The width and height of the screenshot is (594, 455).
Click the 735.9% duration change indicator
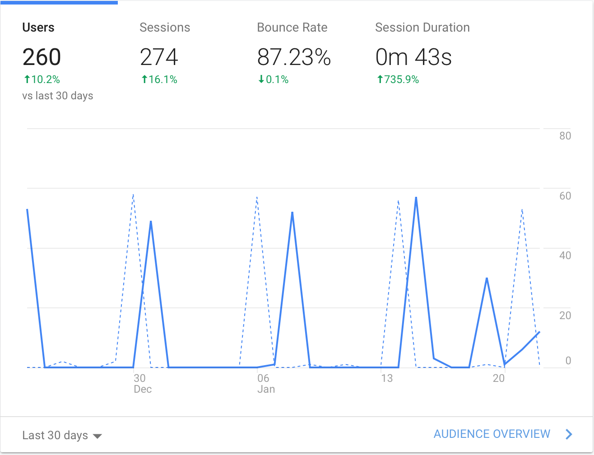coord(398,80)
